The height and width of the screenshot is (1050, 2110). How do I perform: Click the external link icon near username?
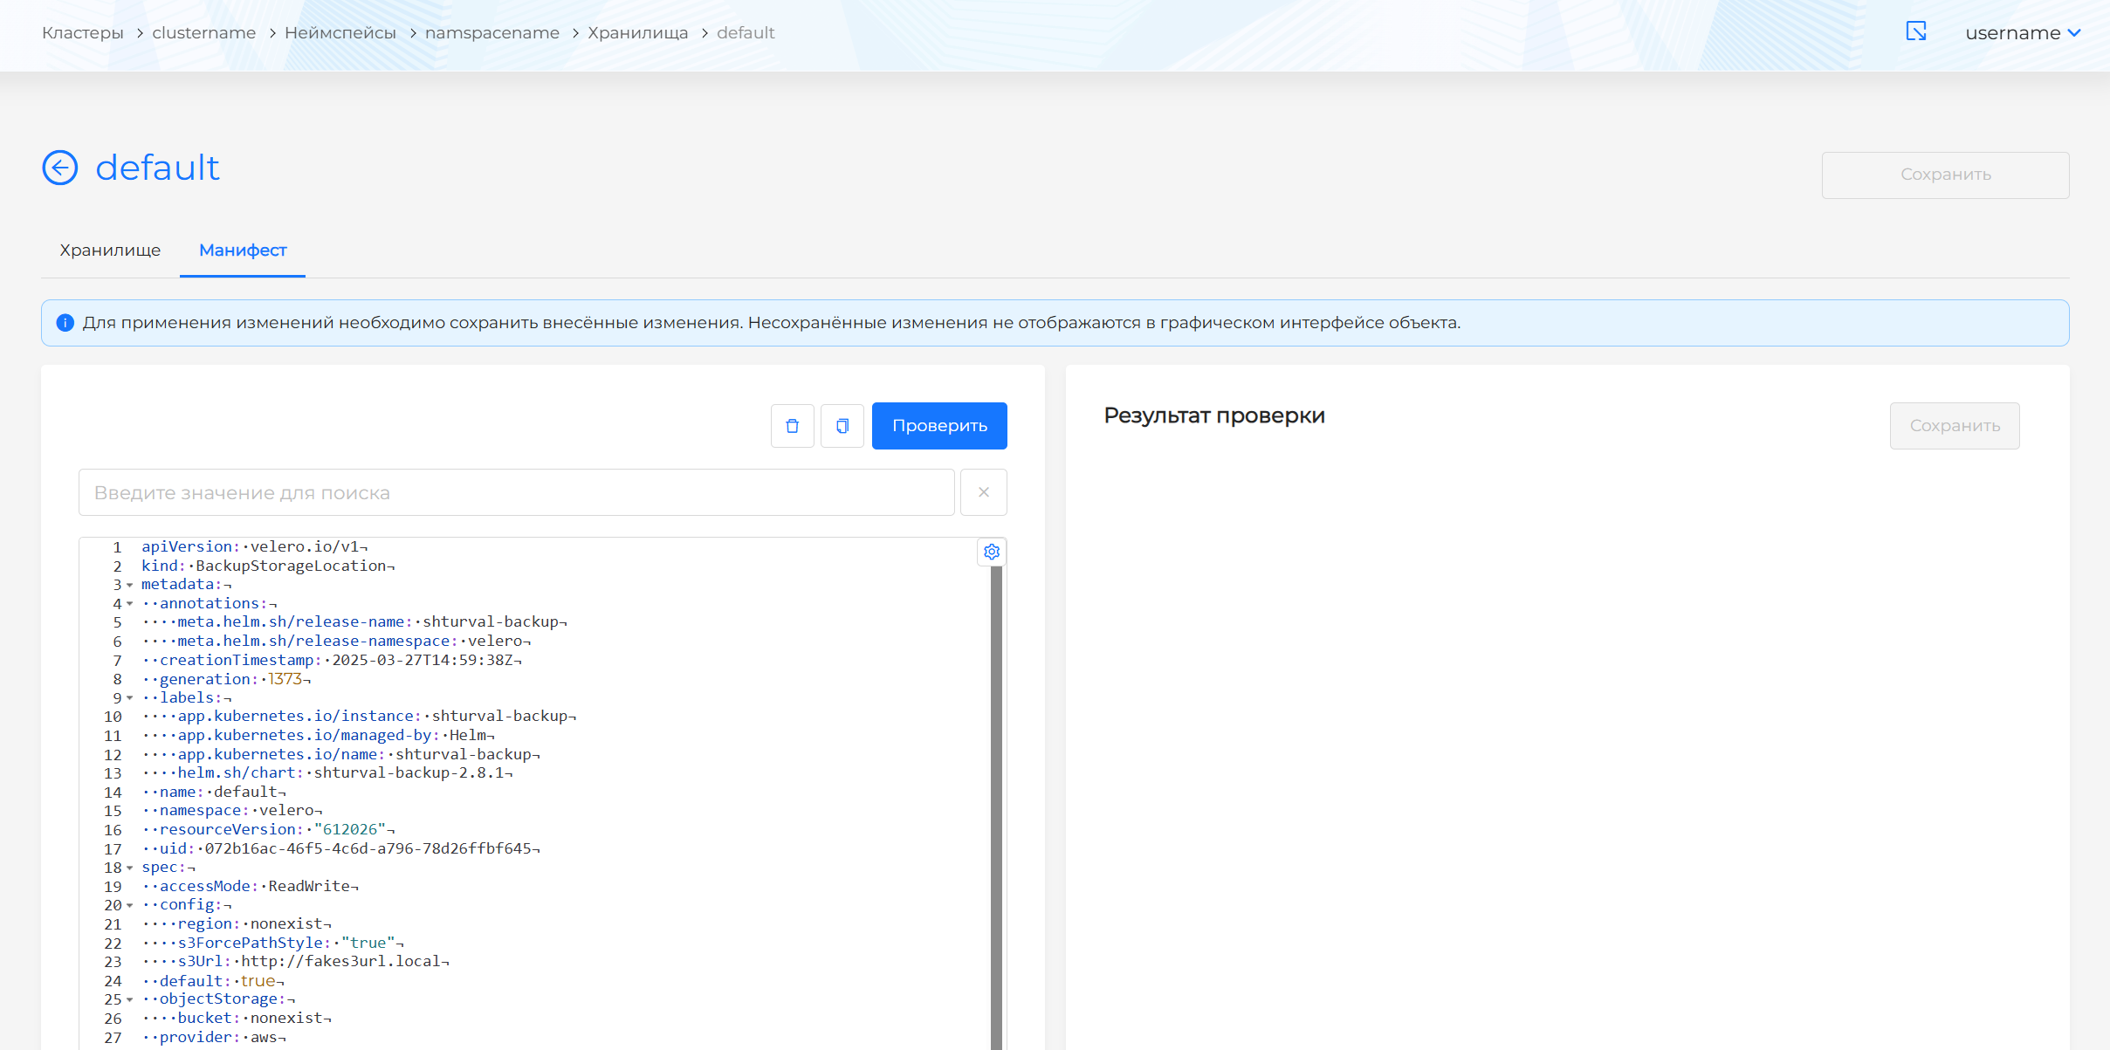click(1915, 31)
